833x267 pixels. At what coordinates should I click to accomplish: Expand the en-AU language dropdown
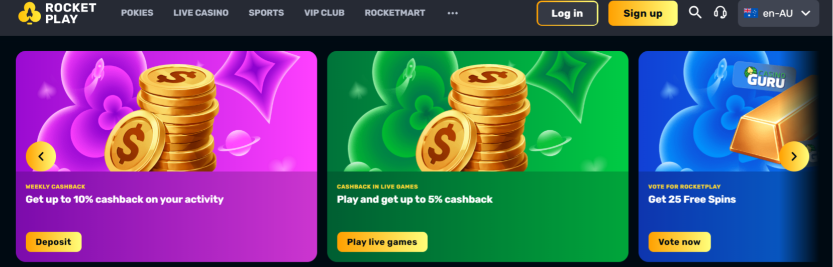pos(778,13)
